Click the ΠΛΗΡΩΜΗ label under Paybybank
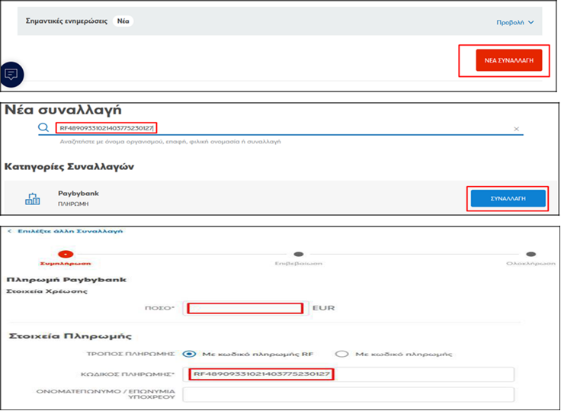This screenshot has height=411, width=561. click(73, 204)
